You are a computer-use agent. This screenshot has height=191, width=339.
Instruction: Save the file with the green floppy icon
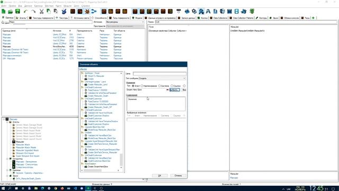click(x=17, y=12)
